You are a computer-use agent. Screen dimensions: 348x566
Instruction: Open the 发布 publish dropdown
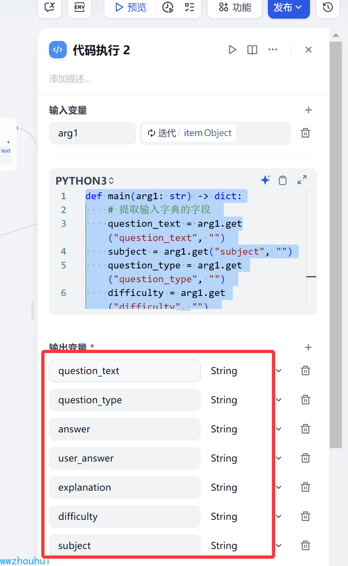[x=289, y=7]
